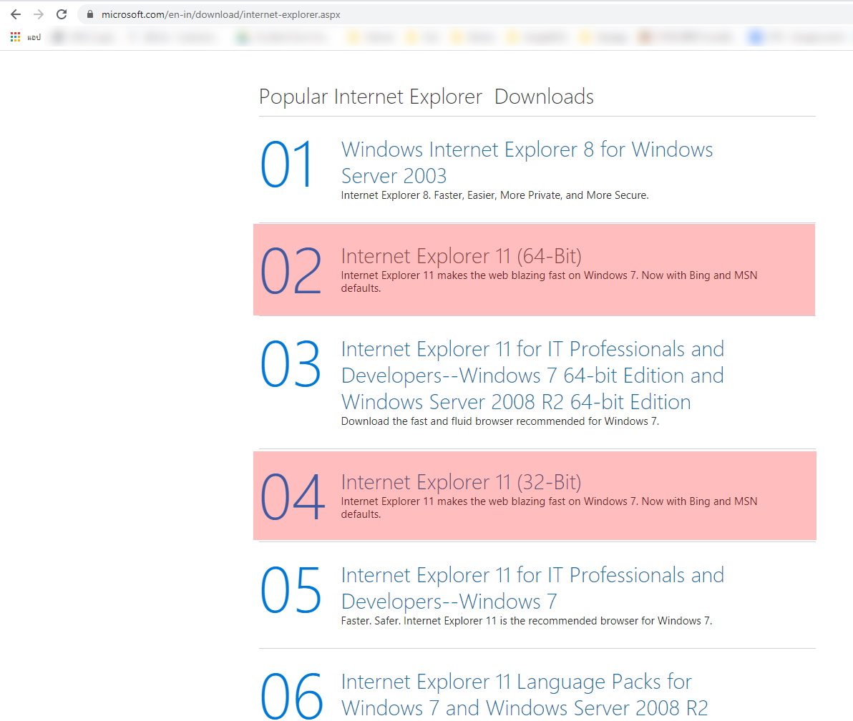The width and height of the screenshot is (853, 721).
Task: Open Windows Internet Explorer 8 for Windows Server 2003
Action: point(527,162)
